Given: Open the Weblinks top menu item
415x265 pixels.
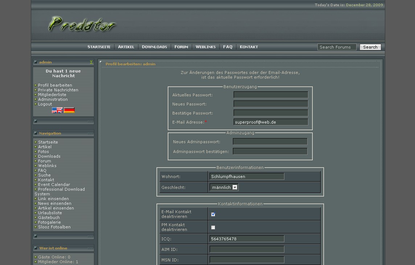Looking at the screenshot, I should tap(205, 47).
